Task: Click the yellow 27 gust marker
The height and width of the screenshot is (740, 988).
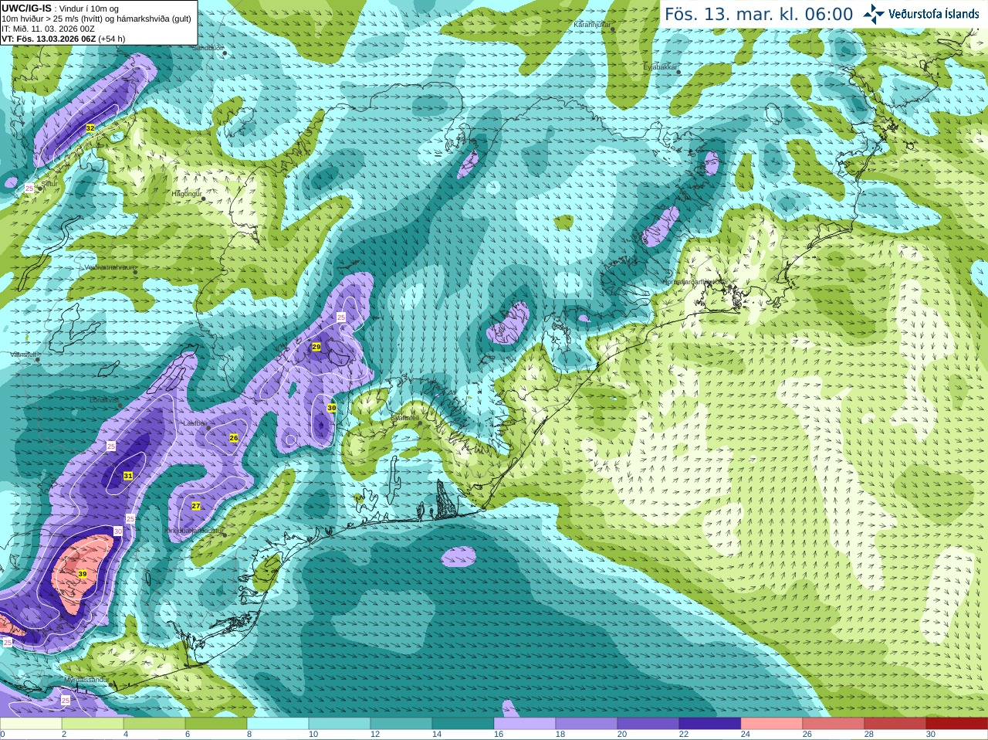Action: tap(196, 506)
